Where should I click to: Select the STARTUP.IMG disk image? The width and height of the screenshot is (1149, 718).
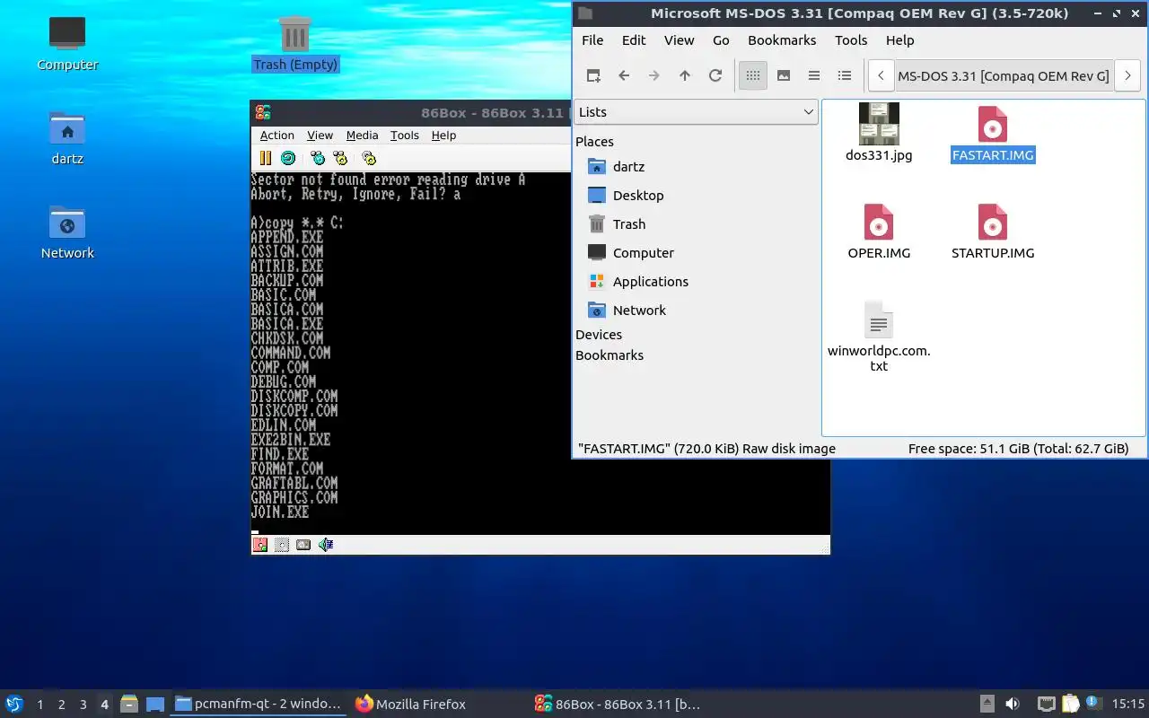pyautogui.click(x=993, y=231)
